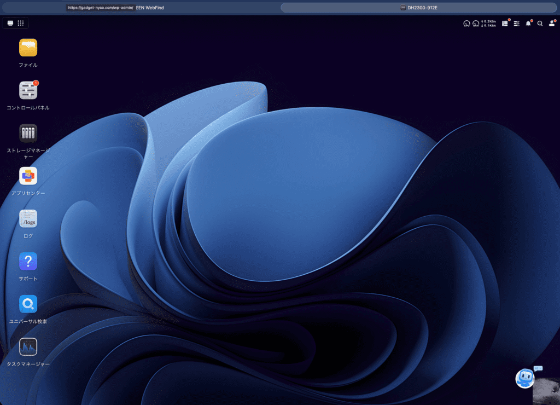Image resolution: width=560 pixels, height=405 pixels.
Task: Click the blue robot assistant avatar
Action: coord(525,378)
